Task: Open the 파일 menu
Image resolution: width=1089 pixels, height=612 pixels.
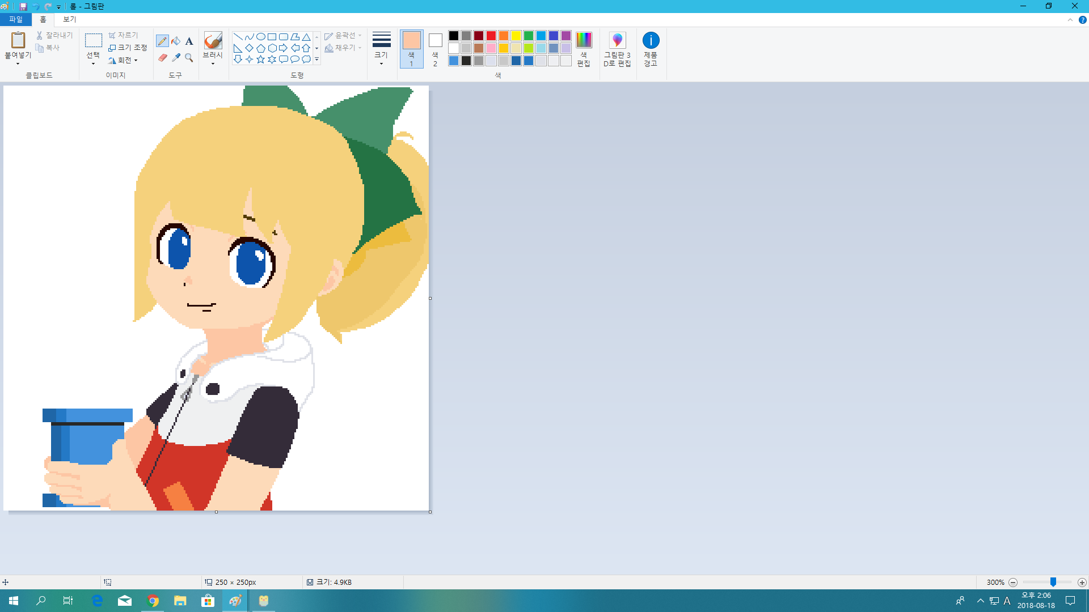Action: [15, 19]
